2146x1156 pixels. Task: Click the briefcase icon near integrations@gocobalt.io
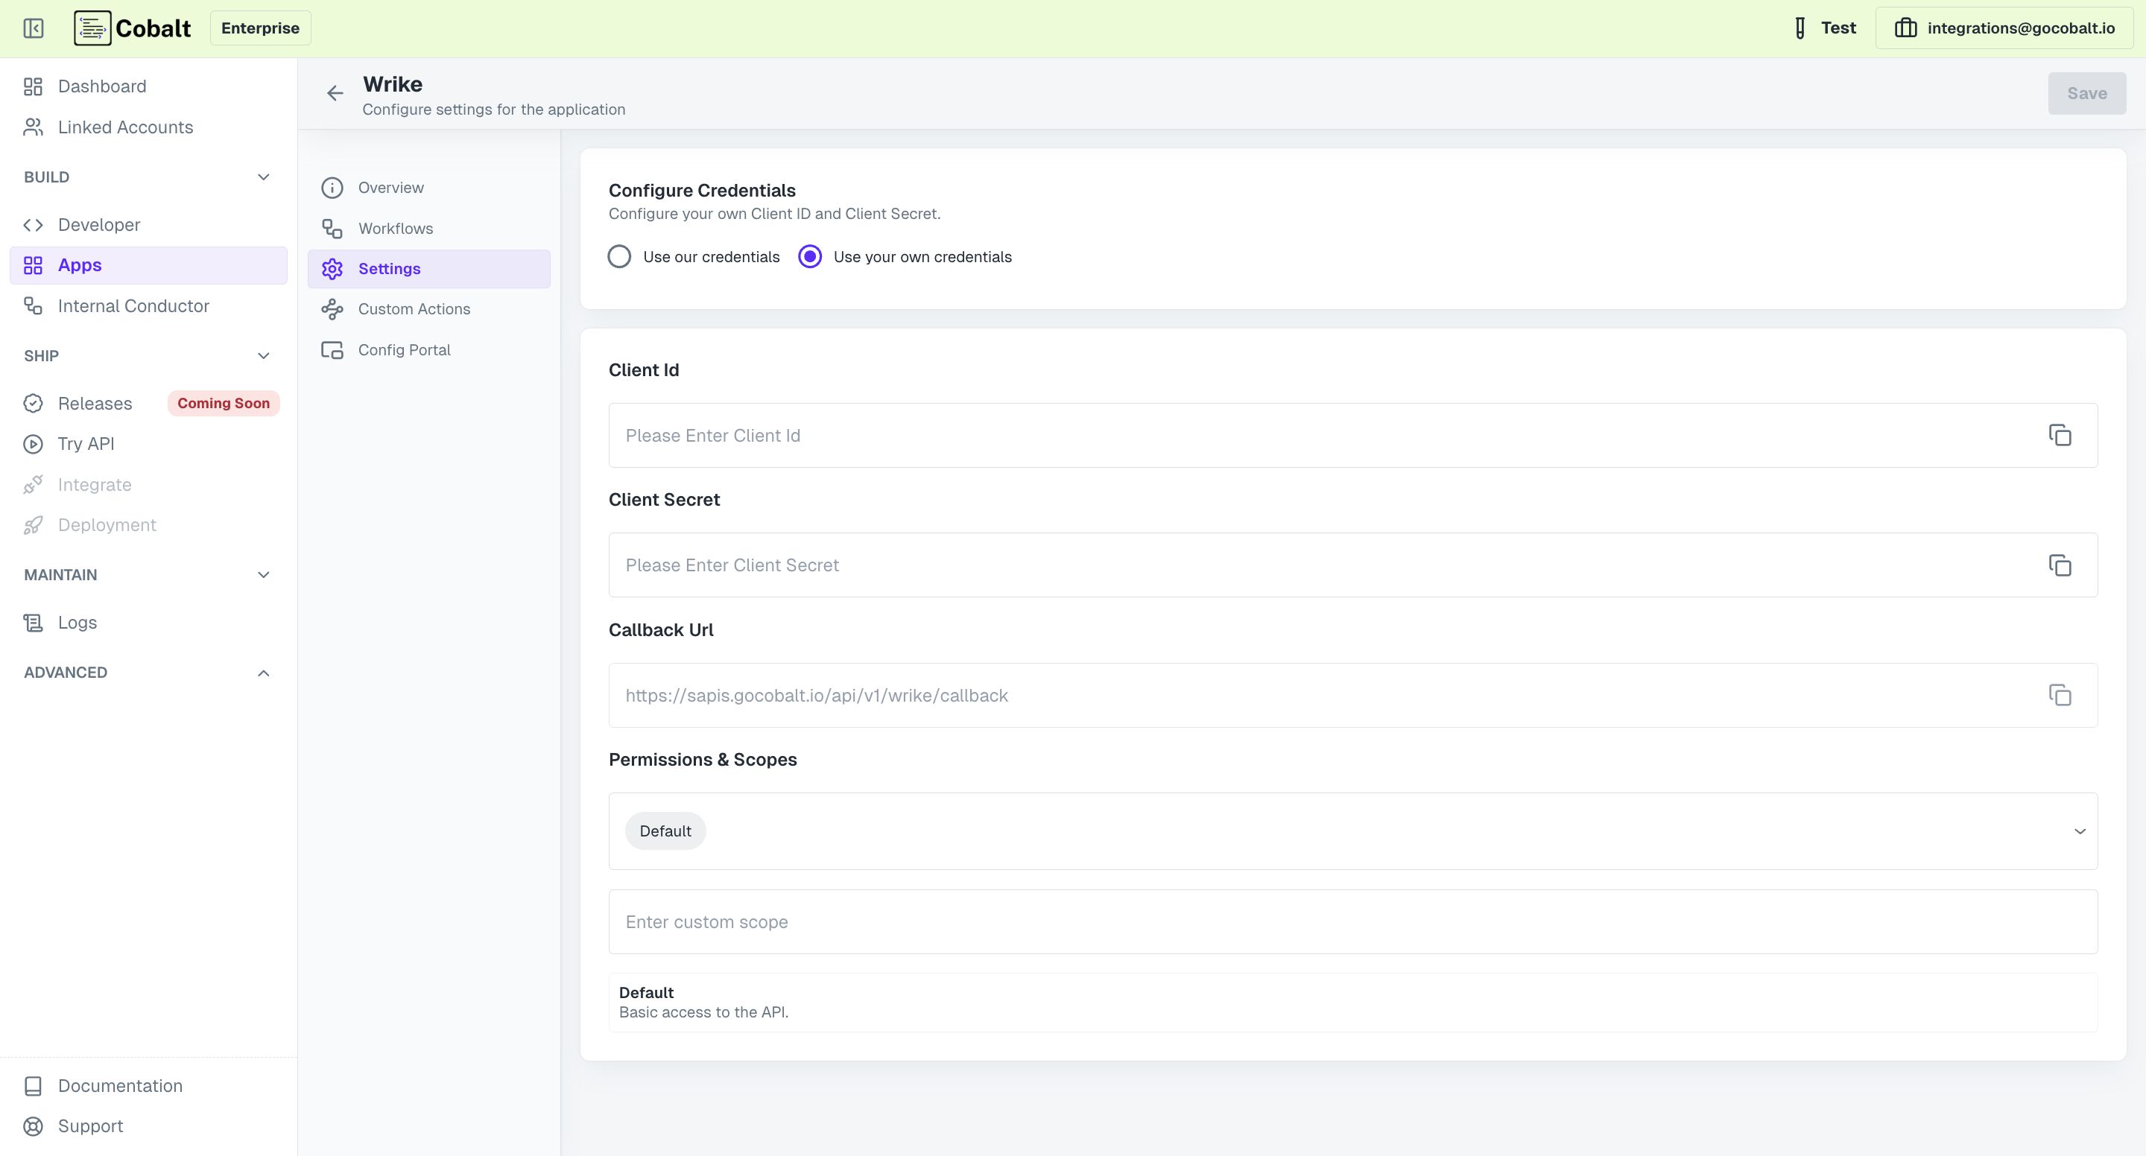1907,28
